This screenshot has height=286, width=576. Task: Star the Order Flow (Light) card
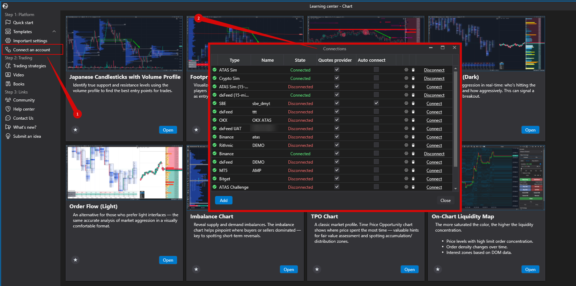tap(75, 260)
